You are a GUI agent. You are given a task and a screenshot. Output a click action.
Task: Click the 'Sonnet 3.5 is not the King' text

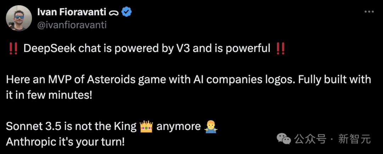[x=71, y=126]
